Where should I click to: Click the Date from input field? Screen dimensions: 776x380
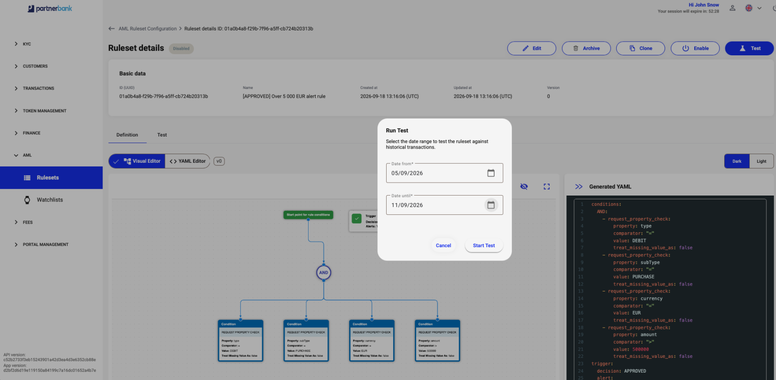[444, 173]
